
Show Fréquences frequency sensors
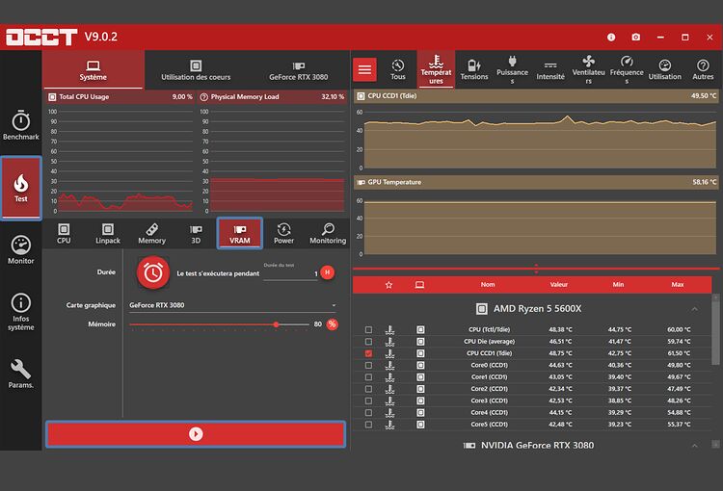(627, 69)
